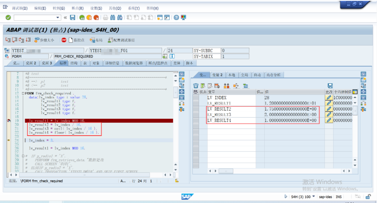Click the Return step debugger icon

pyautogui.click(x=22, y=40)
